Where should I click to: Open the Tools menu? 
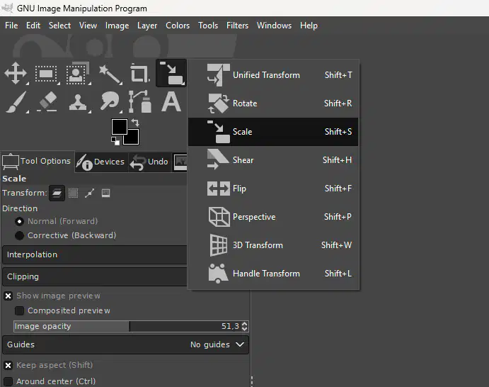coord(208,26)
